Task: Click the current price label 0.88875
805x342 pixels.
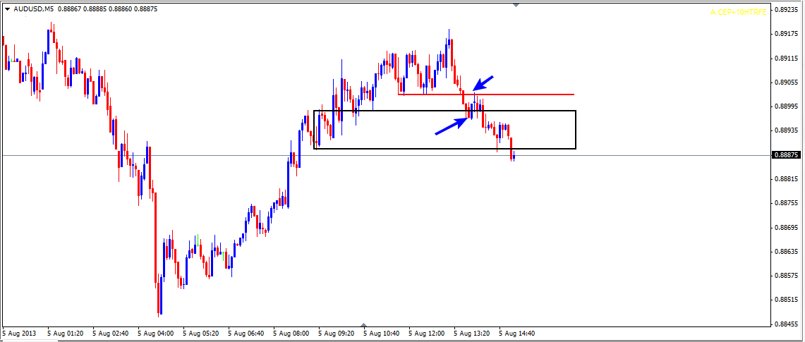Action: (x=785, y=155)
